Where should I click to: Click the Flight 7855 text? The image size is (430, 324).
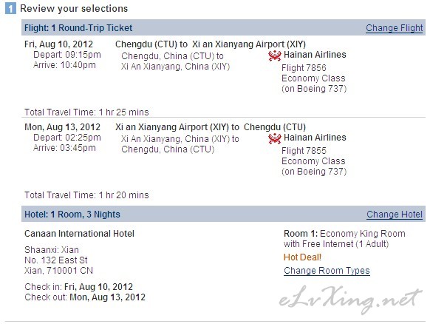[304, 151]
